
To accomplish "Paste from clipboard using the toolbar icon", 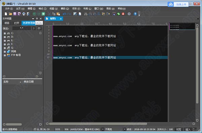I will tap(58, 14).
